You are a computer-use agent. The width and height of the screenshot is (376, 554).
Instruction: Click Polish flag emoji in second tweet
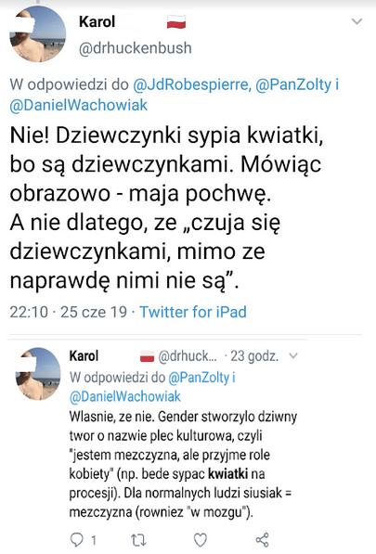coord(148,356)
